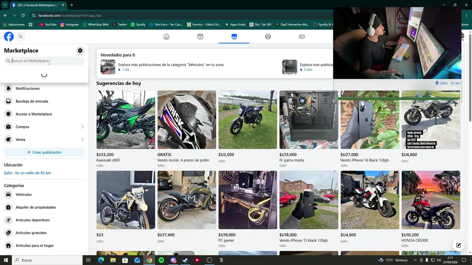The height and width of the screenshot is (265, 472).
Task: Open Spotify from the taskbar
Action: (x=161, y=260)
